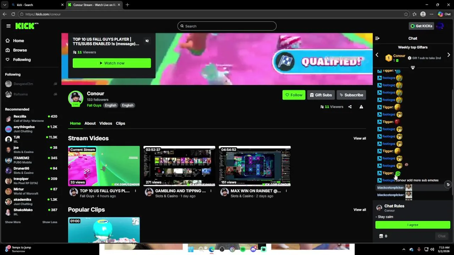Viewport: 454px width, 255px height.
Task: Go to next top gifter arrow
Action: [x=449, y=55]
